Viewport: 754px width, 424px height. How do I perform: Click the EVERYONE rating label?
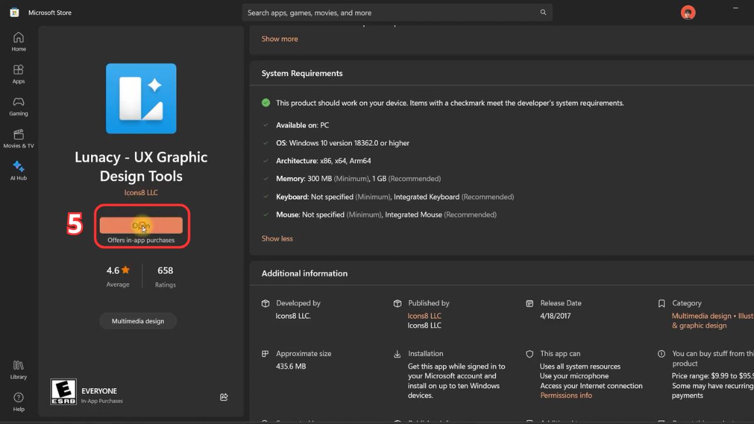pyautogui.click(x=99, y=391)
